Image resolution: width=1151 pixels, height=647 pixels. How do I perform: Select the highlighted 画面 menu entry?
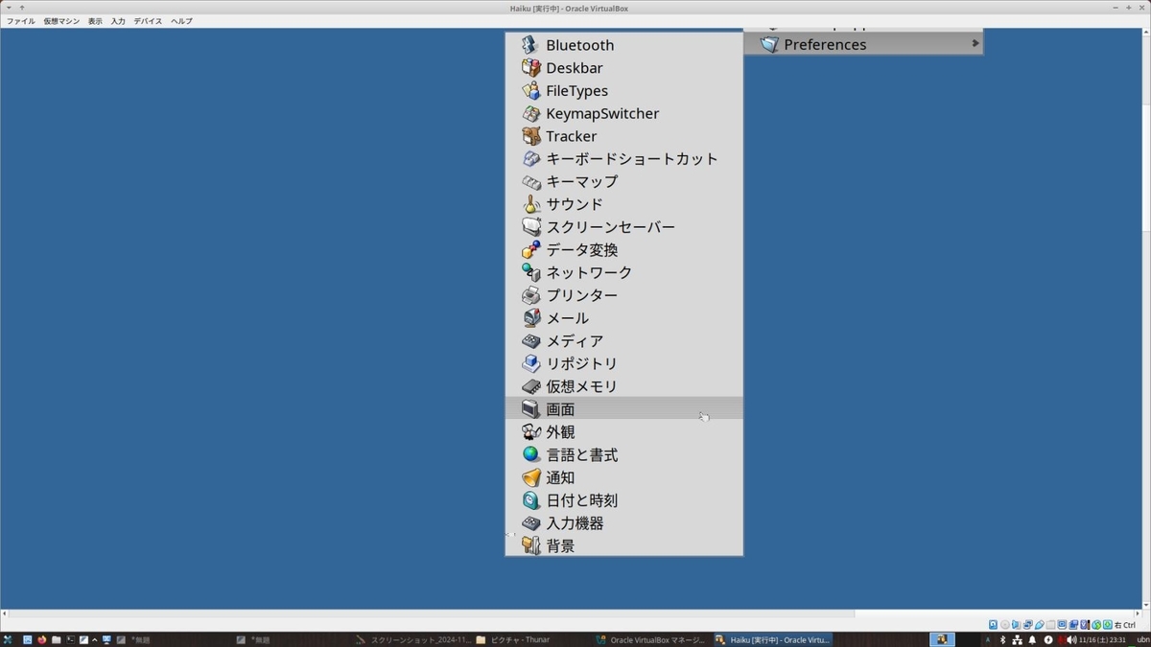[623, 409]
